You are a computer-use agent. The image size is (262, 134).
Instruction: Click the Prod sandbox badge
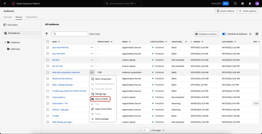[226, 3]
